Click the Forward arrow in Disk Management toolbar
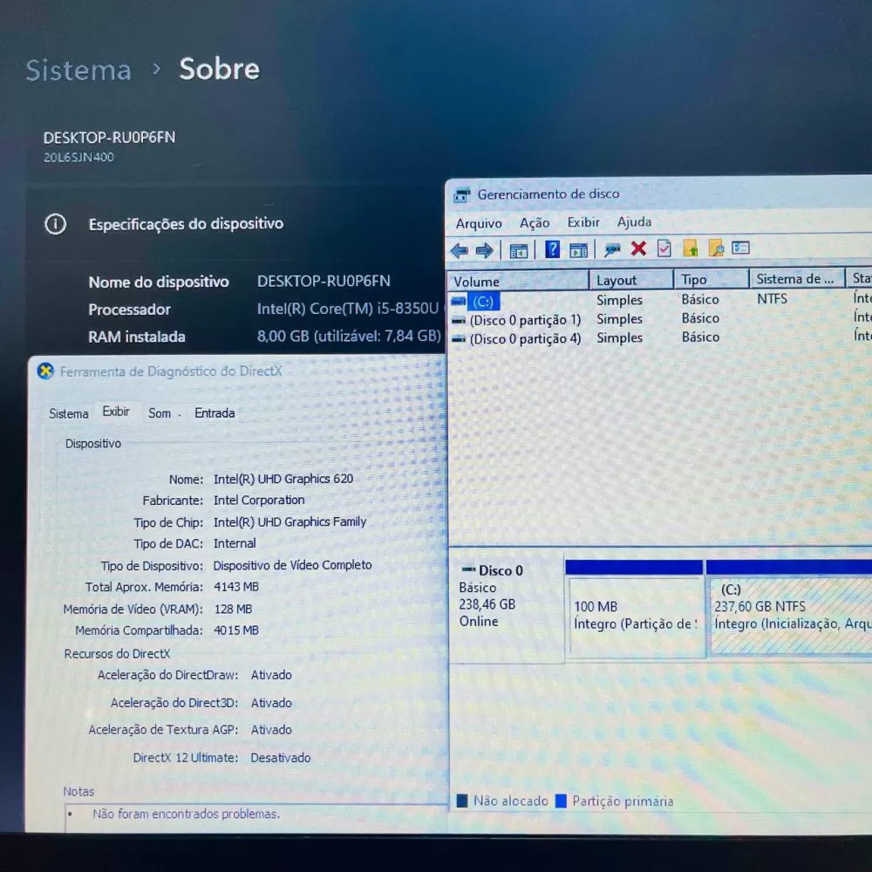Image resolution: width=872 pixels, height=872 pixels. (x=485, y=250)
